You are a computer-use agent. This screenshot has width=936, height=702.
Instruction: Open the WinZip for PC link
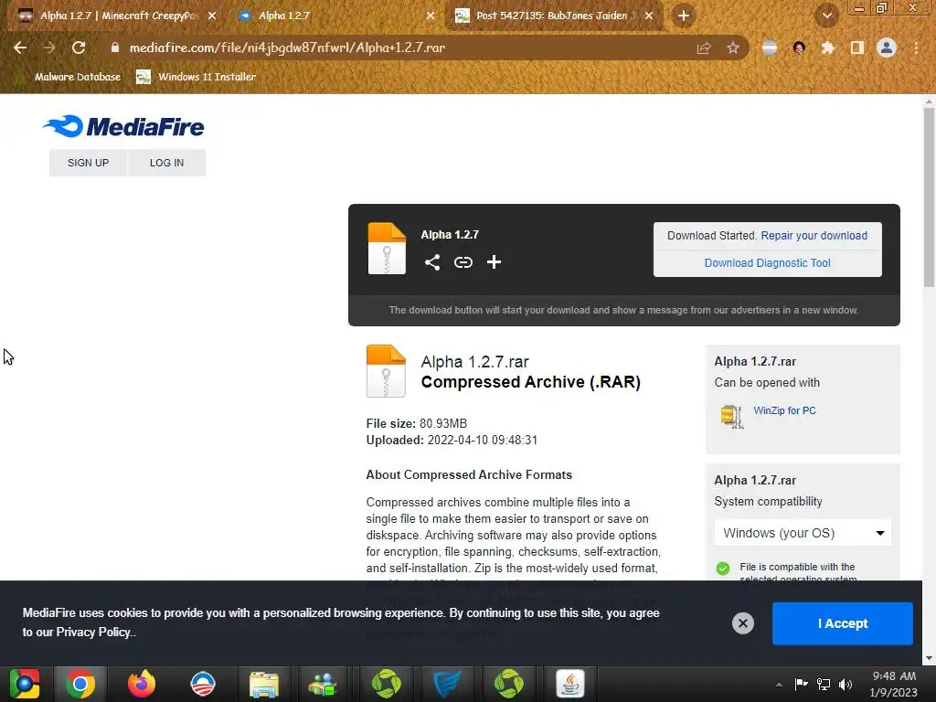point(784,410)
